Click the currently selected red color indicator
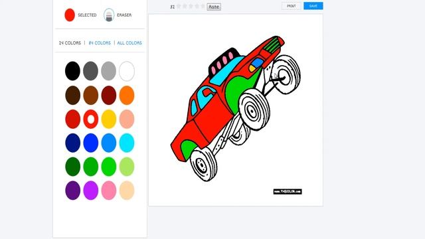The image size is (425, 239). 70,15
